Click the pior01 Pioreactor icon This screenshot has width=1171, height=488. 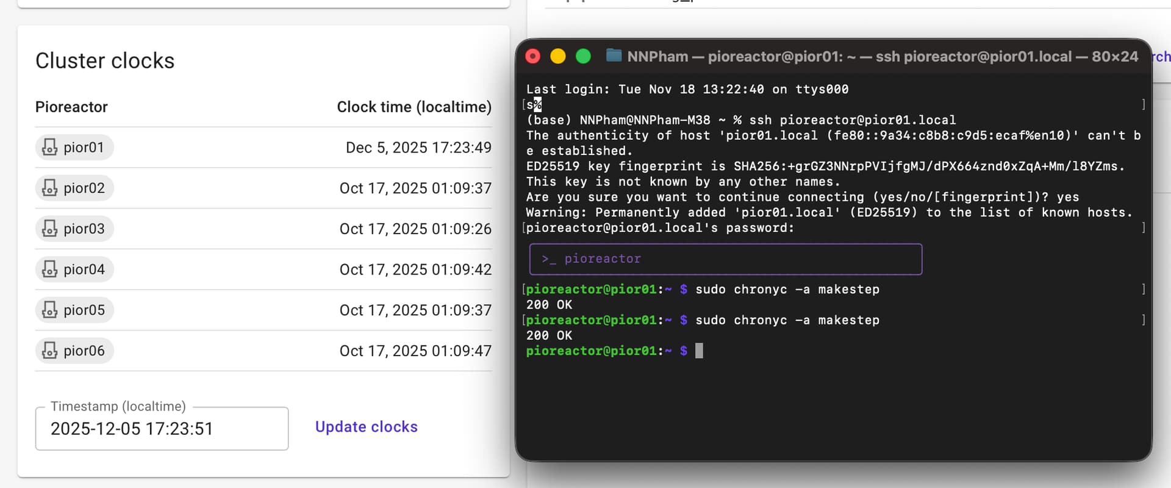click(50, 148)
